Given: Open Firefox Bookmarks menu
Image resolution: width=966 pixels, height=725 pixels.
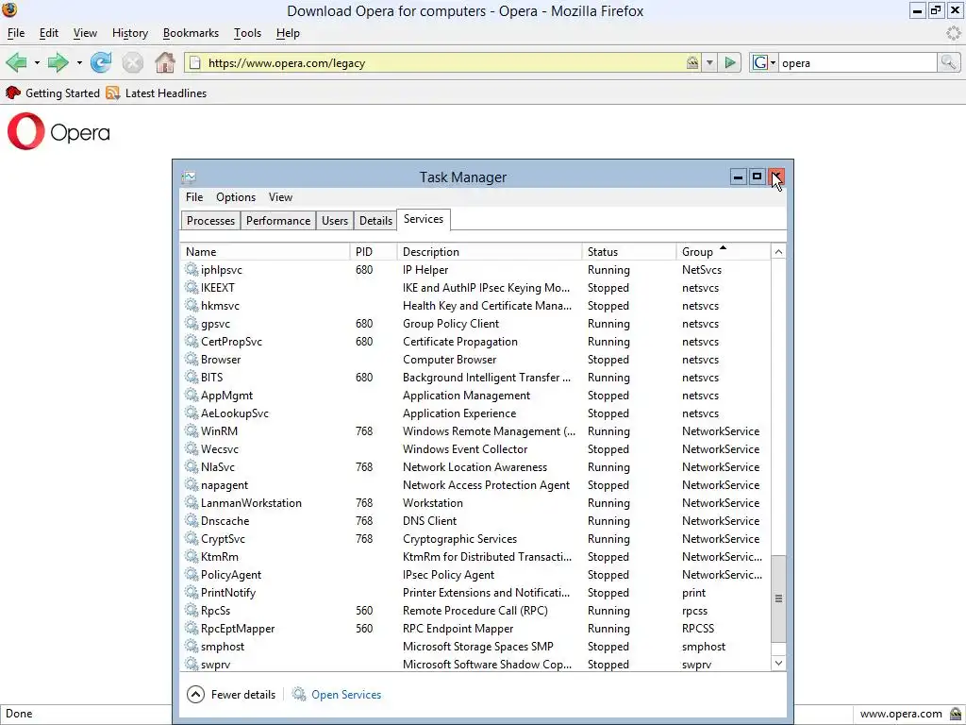Looking at the screenshot, I should (x=191, y=33).
